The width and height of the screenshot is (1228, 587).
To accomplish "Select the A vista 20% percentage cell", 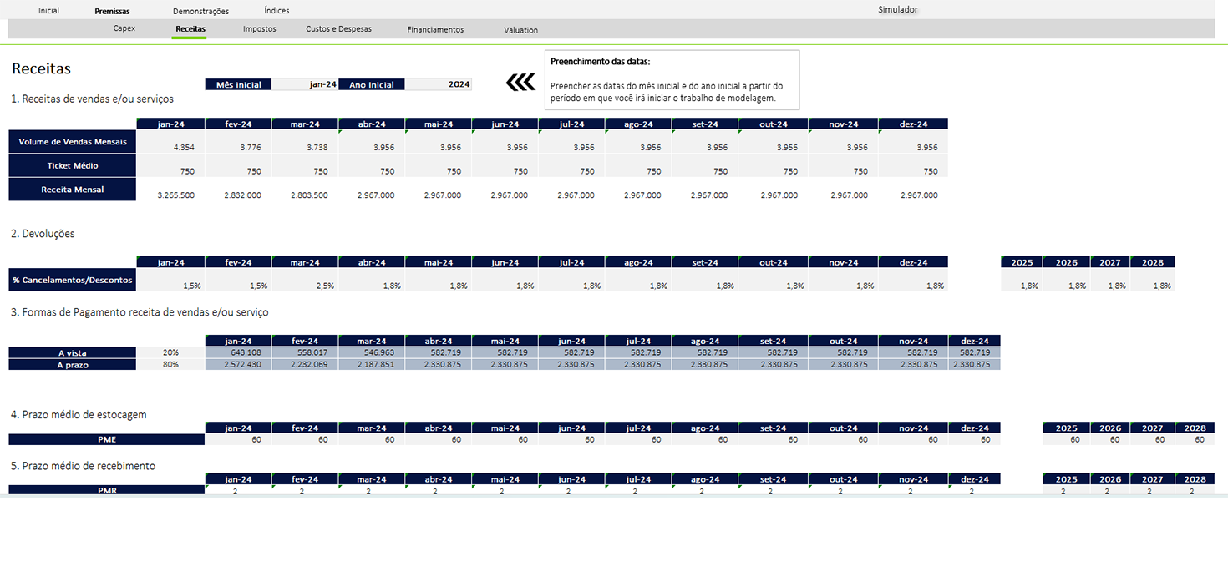I will 170,353.
